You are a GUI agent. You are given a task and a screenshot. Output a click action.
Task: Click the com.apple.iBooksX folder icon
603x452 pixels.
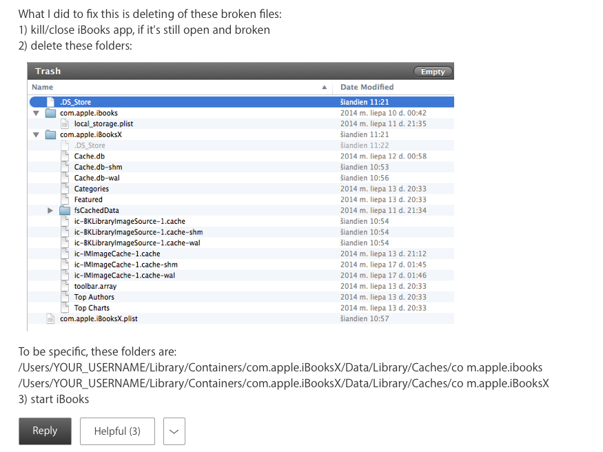(51, 134)
